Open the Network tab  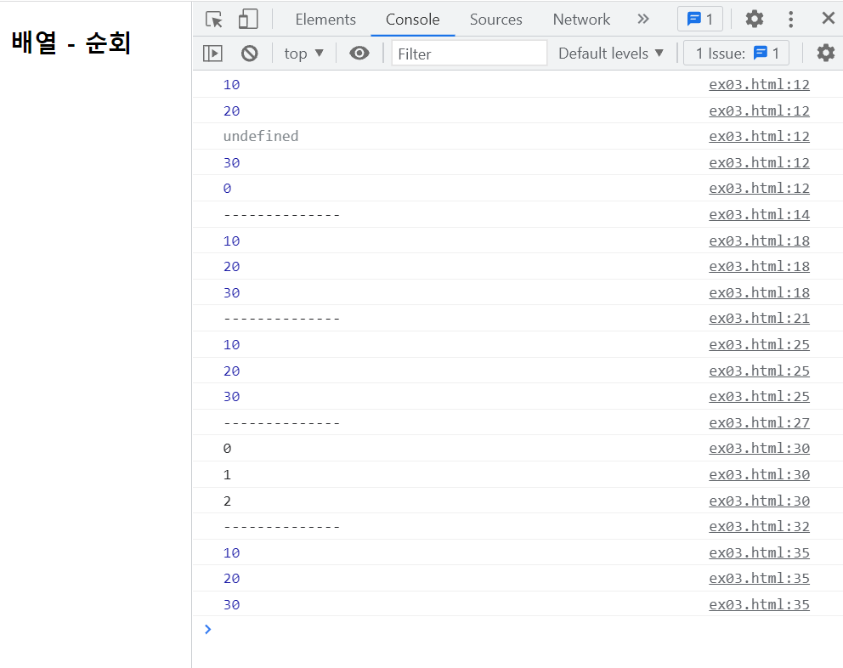tap(581, 20)
